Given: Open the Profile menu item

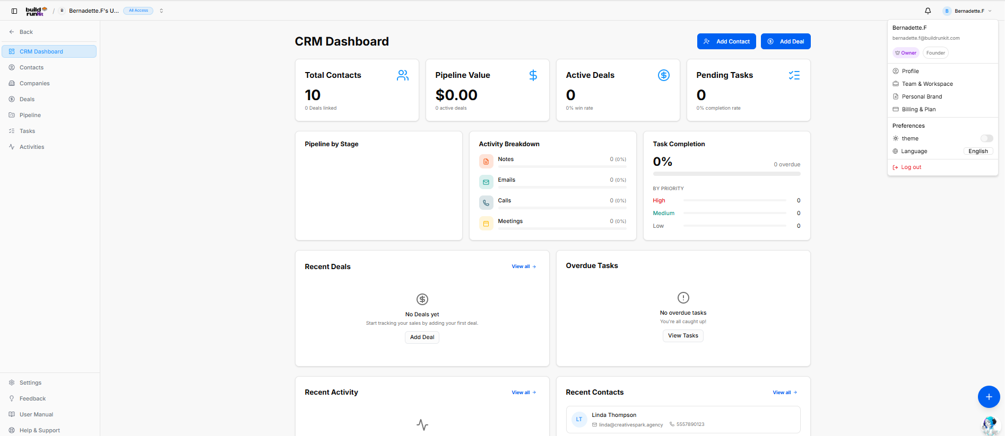Looking at the screenshot, I should click(942, 71).
